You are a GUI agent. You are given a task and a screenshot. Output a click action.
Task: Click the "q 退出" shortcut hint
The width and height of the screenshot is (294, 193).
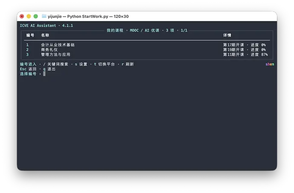tap(49, 69)
